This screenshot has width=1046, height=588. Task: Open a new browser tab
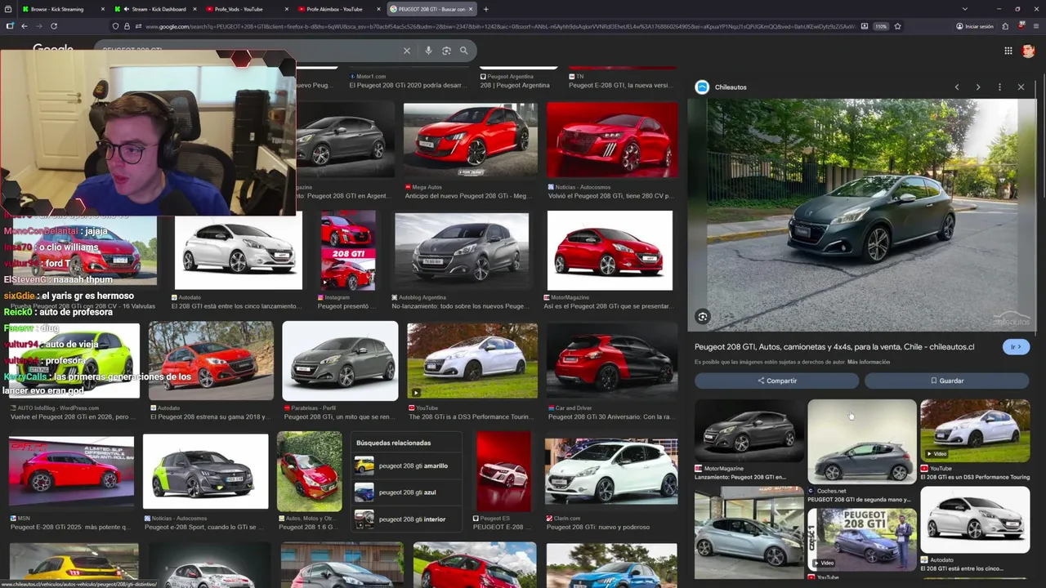click(x=486, y=9)
